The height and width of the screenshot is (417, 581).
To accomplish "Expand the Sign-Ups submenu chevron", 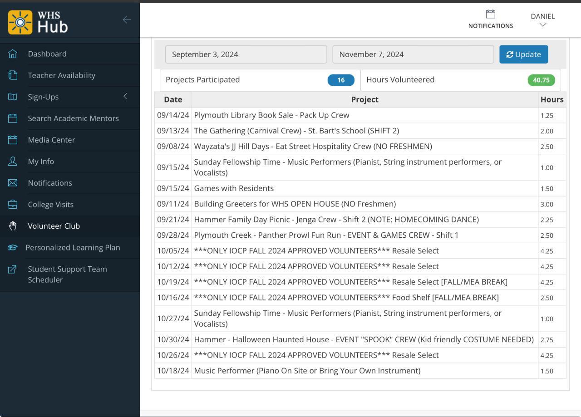I will pyautogui.click(x=125, y=97).
